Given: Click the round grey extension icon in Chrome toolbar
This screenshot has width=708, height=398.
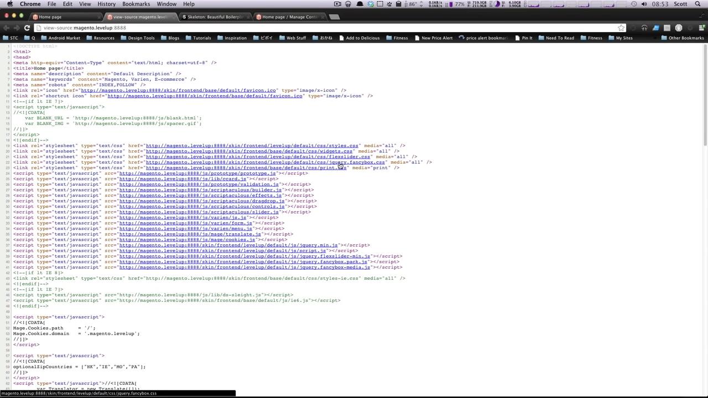Looking at the screenshot, I should coord(679,28).
